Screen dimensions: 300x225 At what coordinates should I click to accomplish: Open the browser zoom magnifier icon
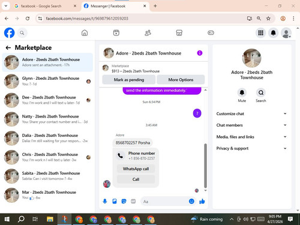(259, 19)
